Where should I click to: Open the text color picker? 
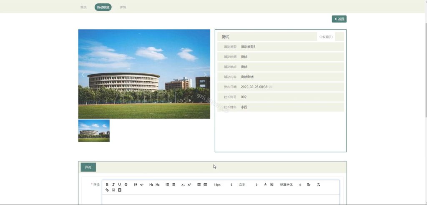[265, 185]
